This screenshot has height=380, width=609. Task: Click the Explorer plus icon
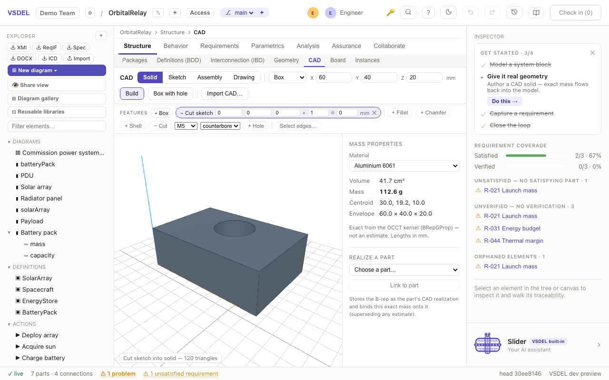point(101,36)
